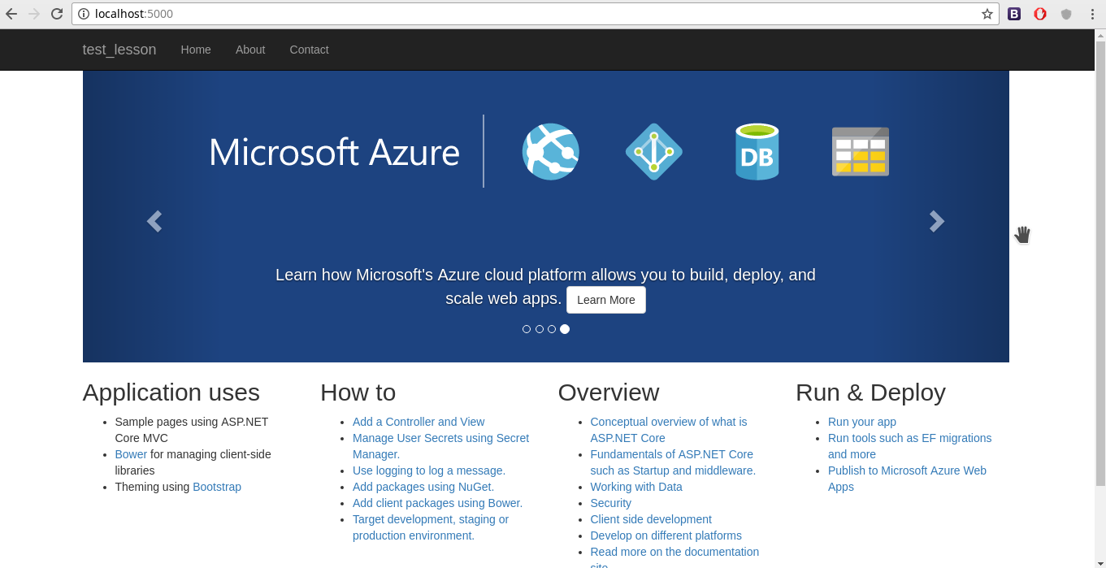
Task: Select second carousel indicator dot
Action: point(540,329)
